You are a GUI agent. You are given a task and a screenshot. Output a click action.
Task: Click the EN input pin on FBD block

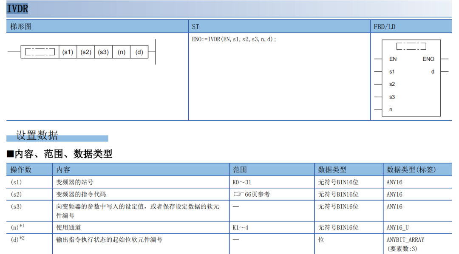[393, 59]
